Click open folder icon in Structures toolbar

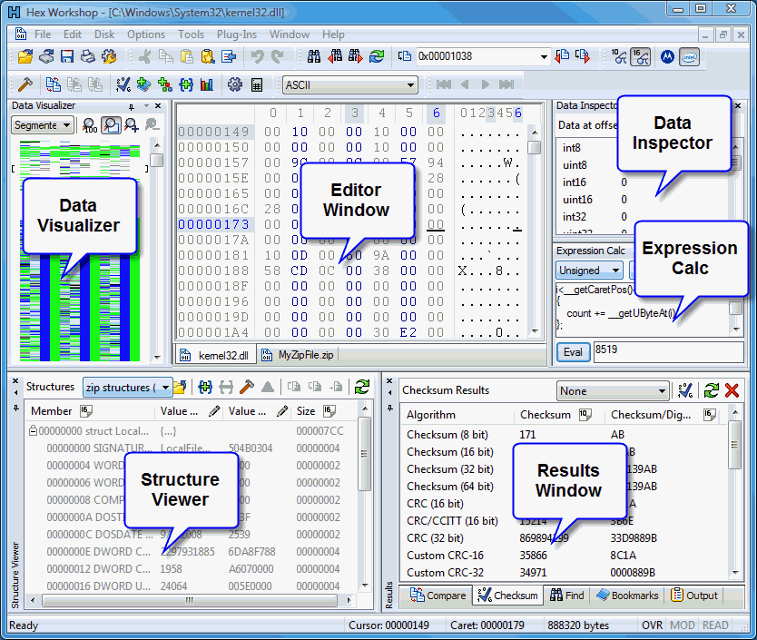point(180,387)
